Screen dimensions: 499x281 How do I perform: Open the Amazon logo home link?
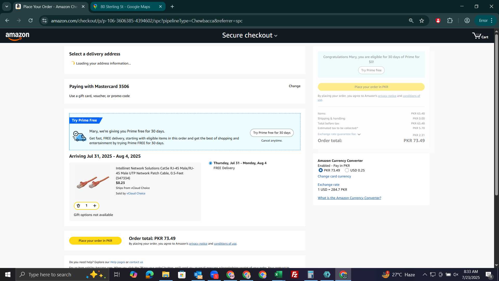(17, 36)
